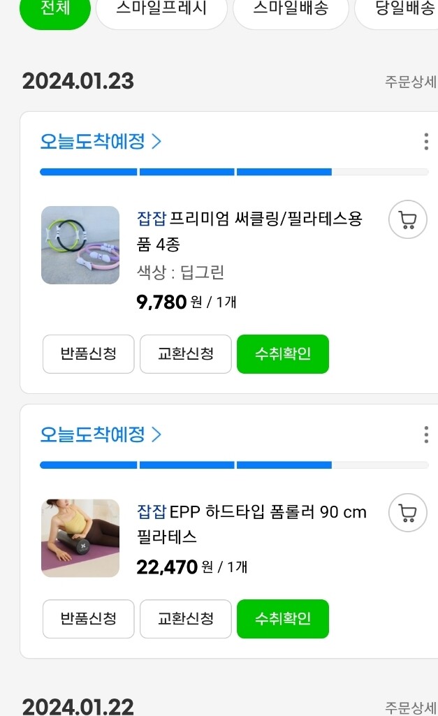Open 주문상세 for the 2024.01.23 order
438x716 pixels.
tap(411, 82)
